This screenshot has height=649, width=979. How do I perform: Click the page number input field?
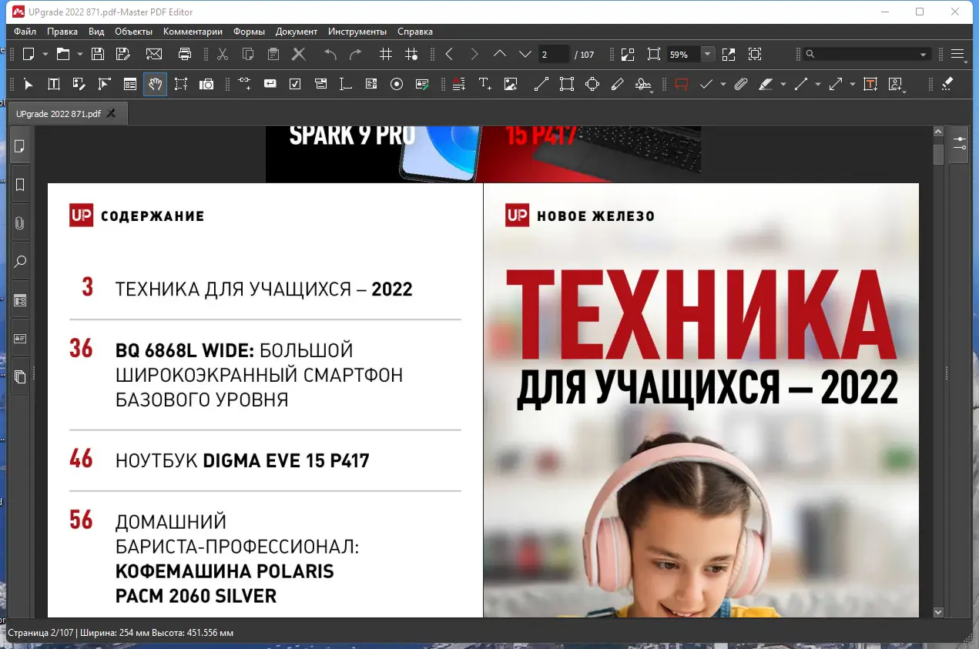(x=553, y=55)
